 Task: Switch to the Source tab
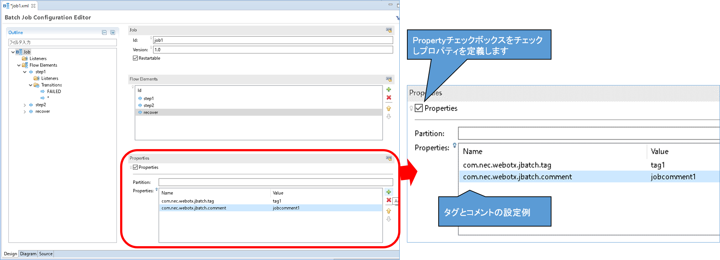[46, 254]
